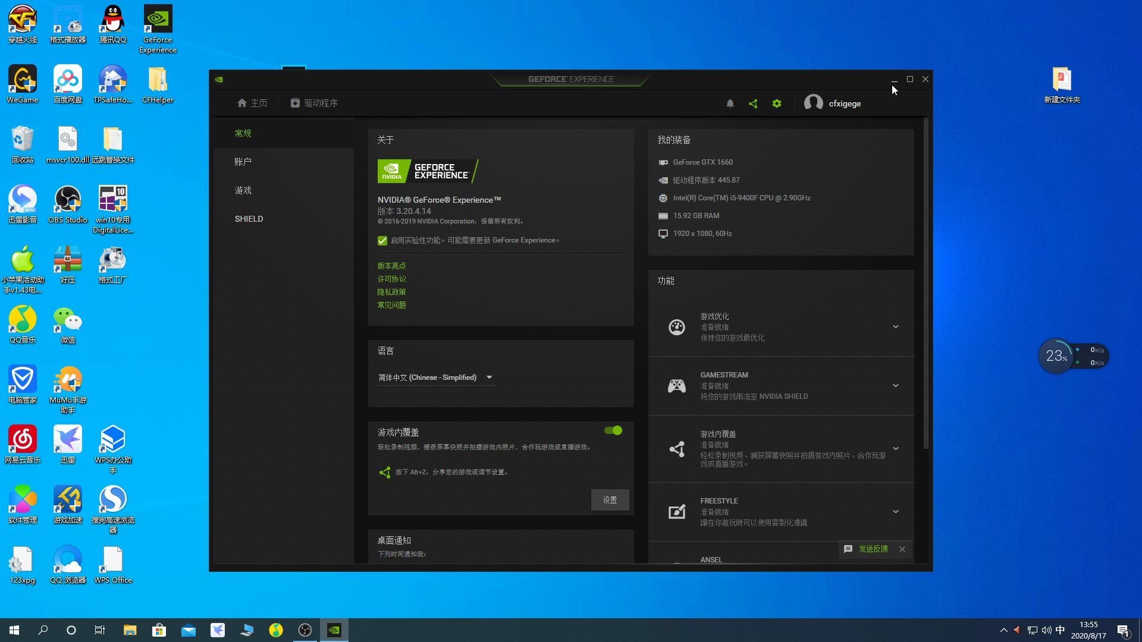1142x642 pixels.
Task: Click the 23% memory floating widget
Action: 1056,356
